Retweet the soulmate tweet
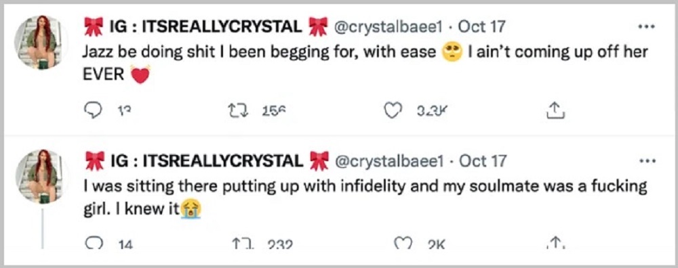This screenshot has height=268, width=678. click(237, 245)
